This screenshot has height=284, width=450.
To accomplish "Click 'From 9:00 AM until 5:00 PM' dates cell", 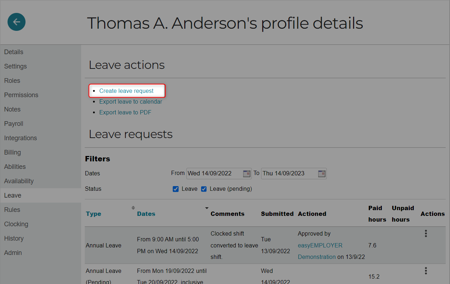I will [168, 245].
